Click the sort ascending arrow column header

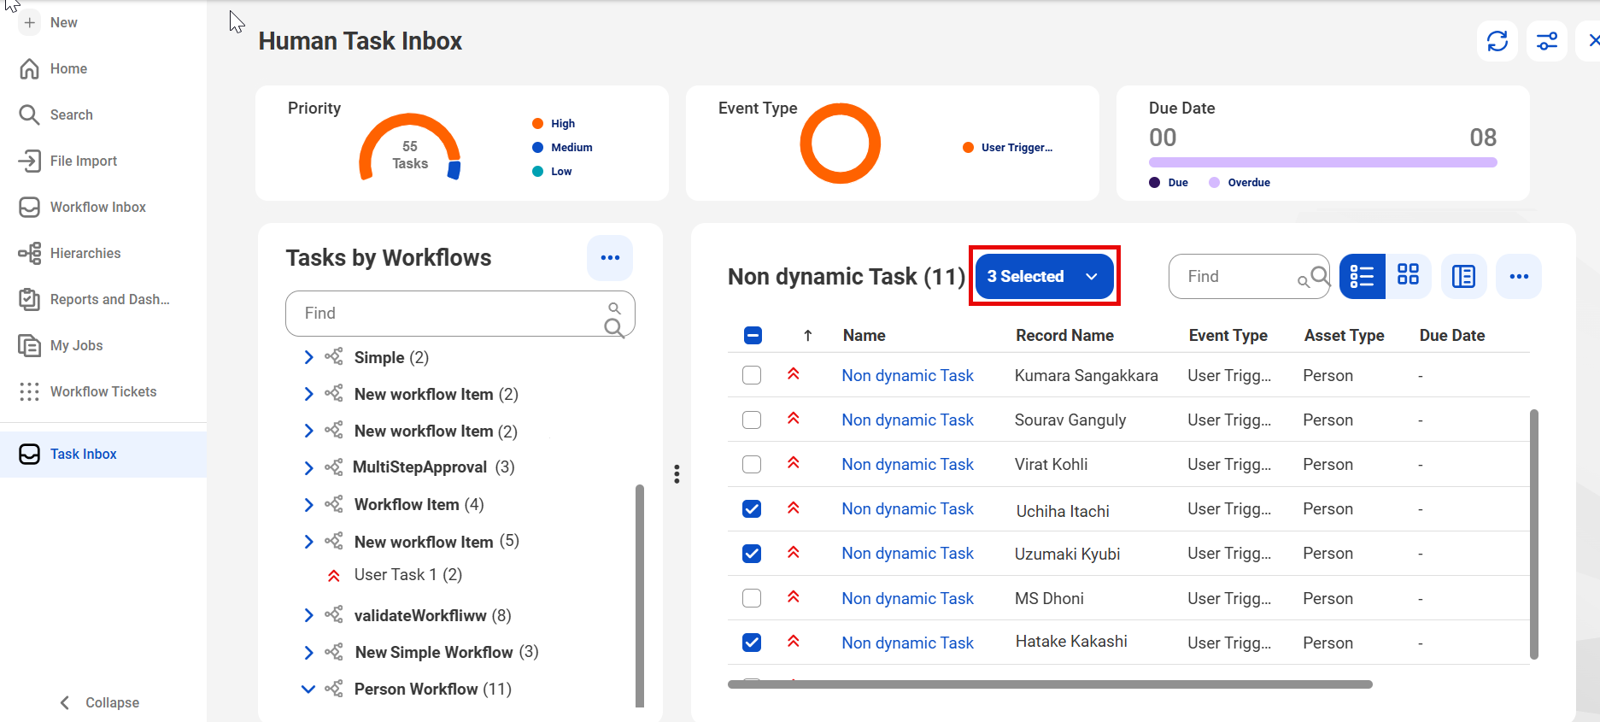click(808, 336)
